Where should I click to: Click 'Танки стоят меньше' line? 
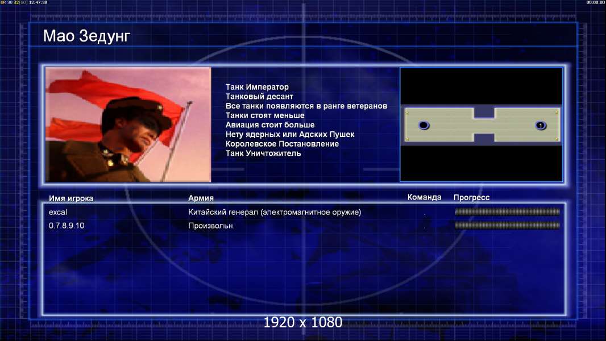coord(265,115)
